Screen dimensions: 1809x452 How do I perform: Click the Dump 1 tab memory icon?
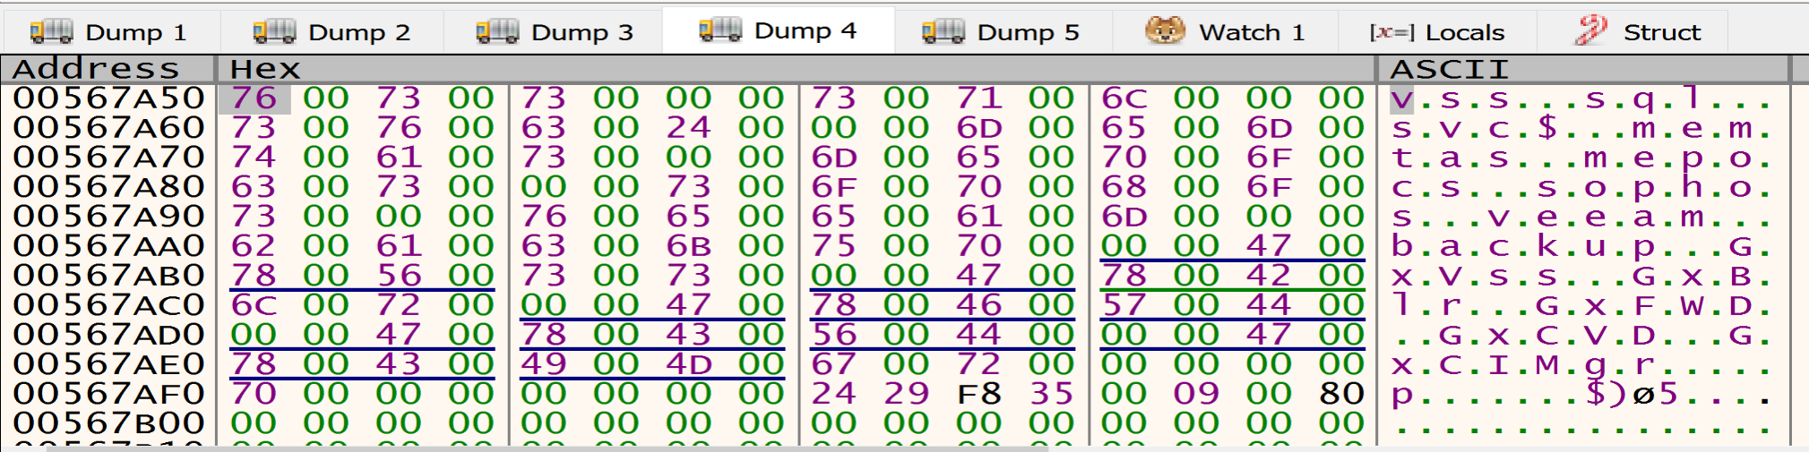pyautogui.click(x=51, y=32)
